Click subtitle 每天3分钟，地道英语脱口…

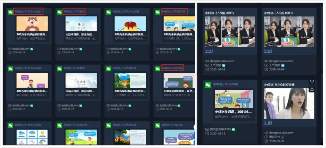pos(234,117)
